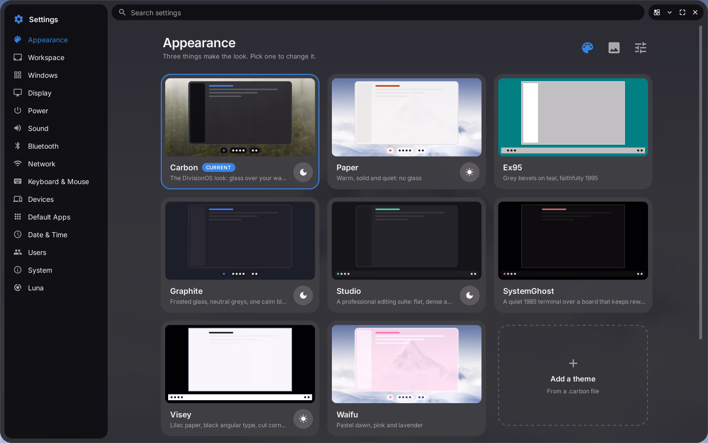Click the window layout grid icon
The width and height of the screenshot is (708, 443).
coord(657,12)
